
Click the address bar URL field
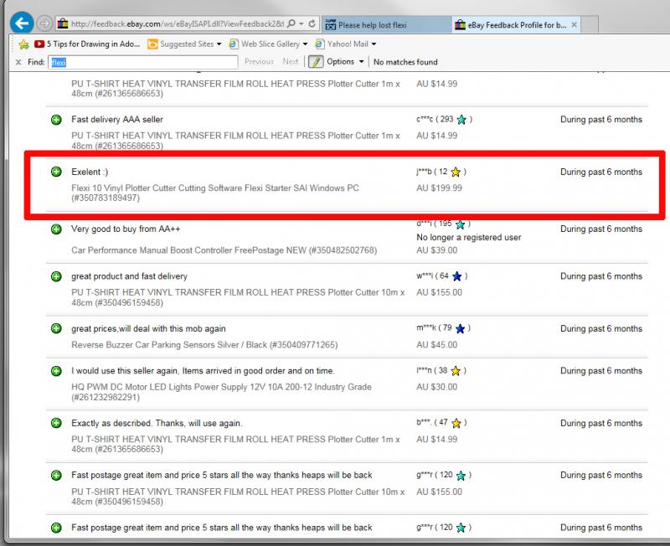click(177, 24)
